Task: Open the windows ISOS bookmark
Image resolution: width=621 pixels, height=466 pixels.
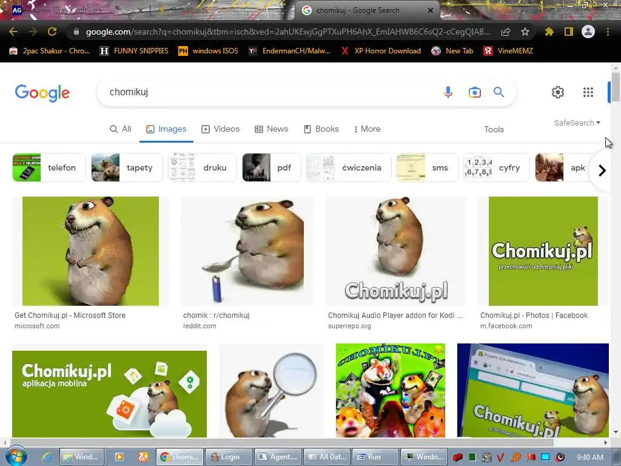Action: coord(209,51)
